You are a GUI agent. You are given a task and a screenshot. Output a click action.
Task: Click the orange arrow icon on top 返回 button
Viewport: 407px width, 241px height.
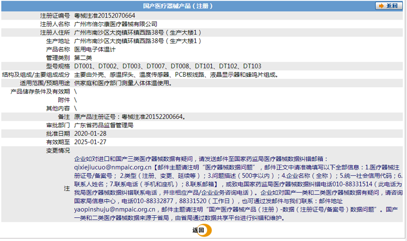[381, 6]
